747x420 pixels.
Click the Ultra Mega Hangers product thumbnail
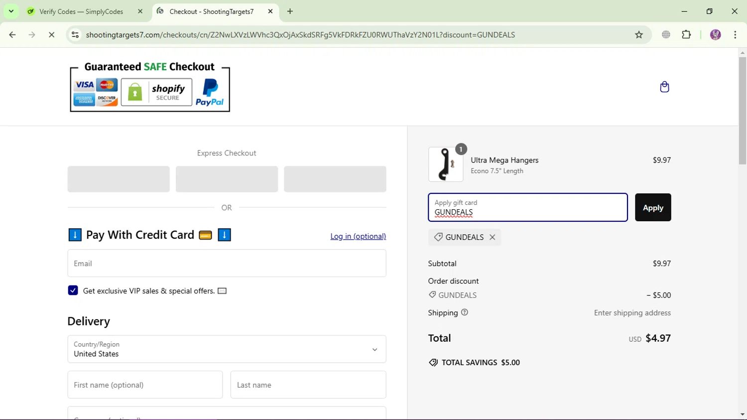[446, 164]
